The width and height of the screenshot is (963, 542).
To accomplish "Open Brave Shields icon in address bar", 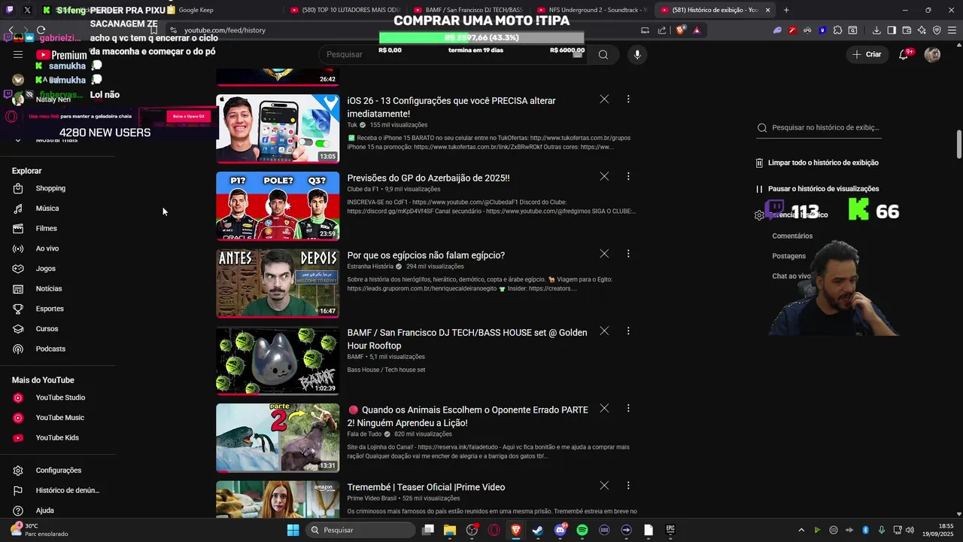I will click(681, 30).
